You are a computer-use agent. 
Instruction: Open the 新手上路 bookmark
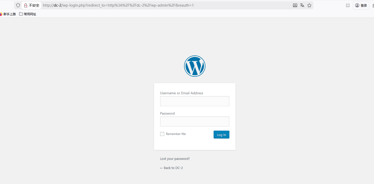(x=8, y=14)
